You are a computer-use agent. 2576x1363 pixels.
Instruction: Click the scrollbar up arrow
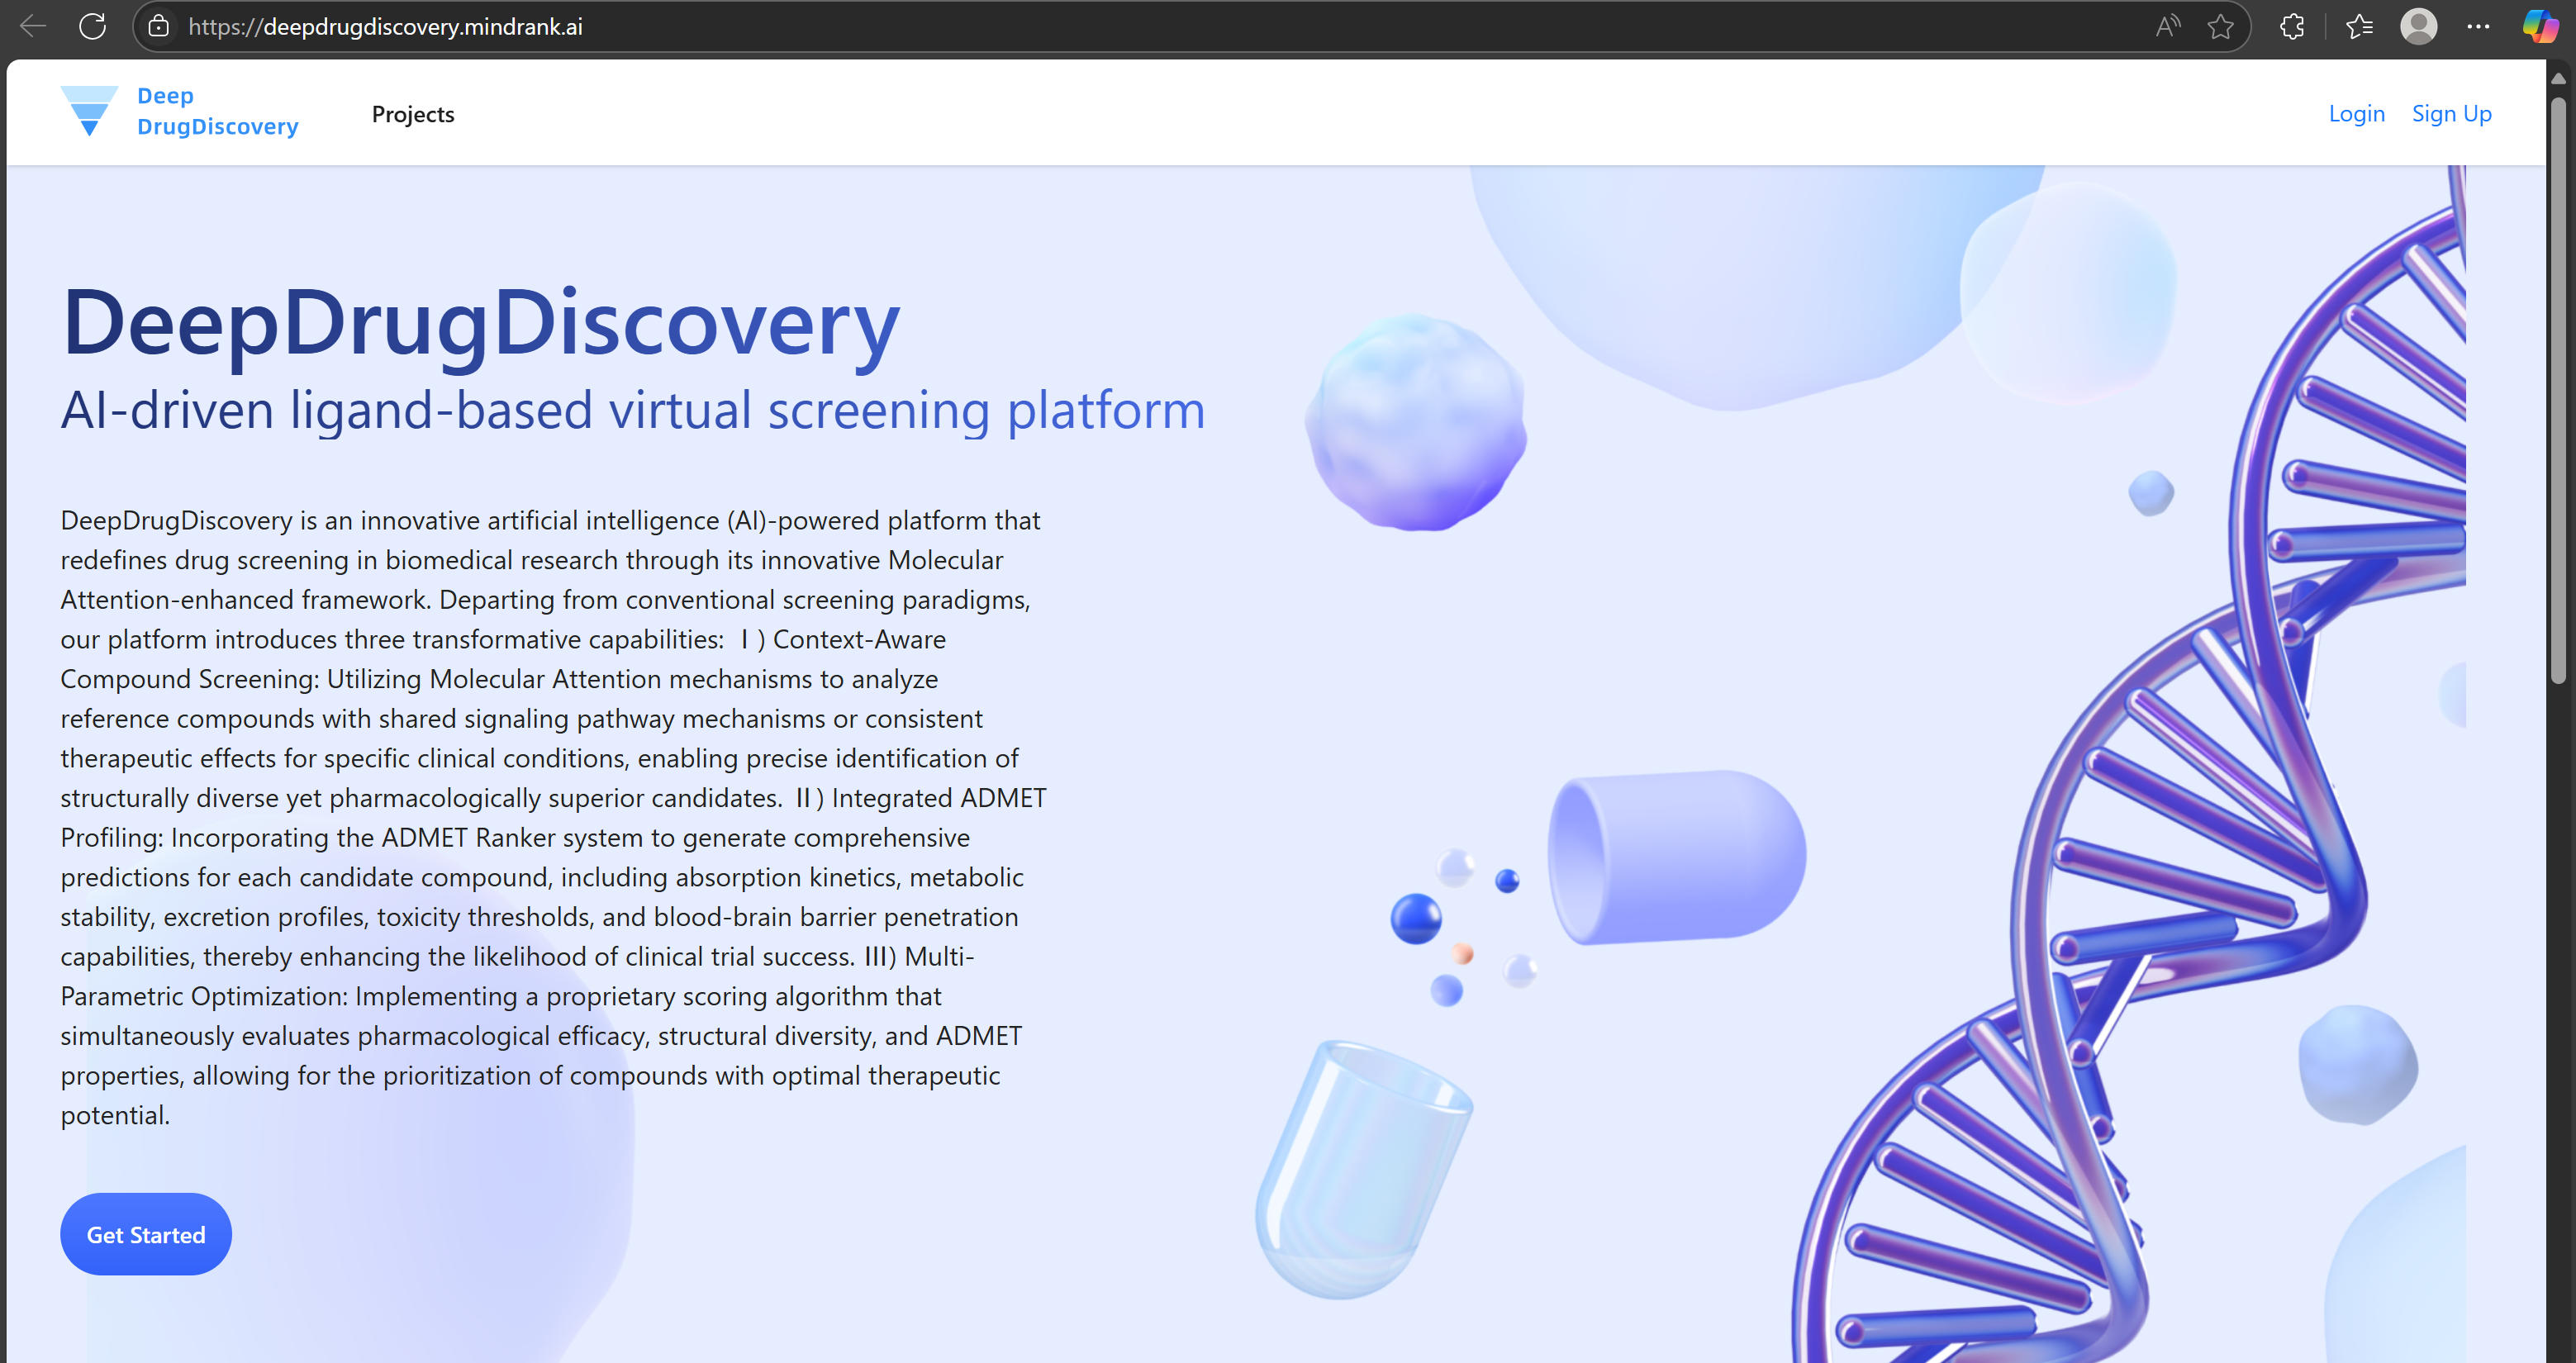(x=2558, y=78)
